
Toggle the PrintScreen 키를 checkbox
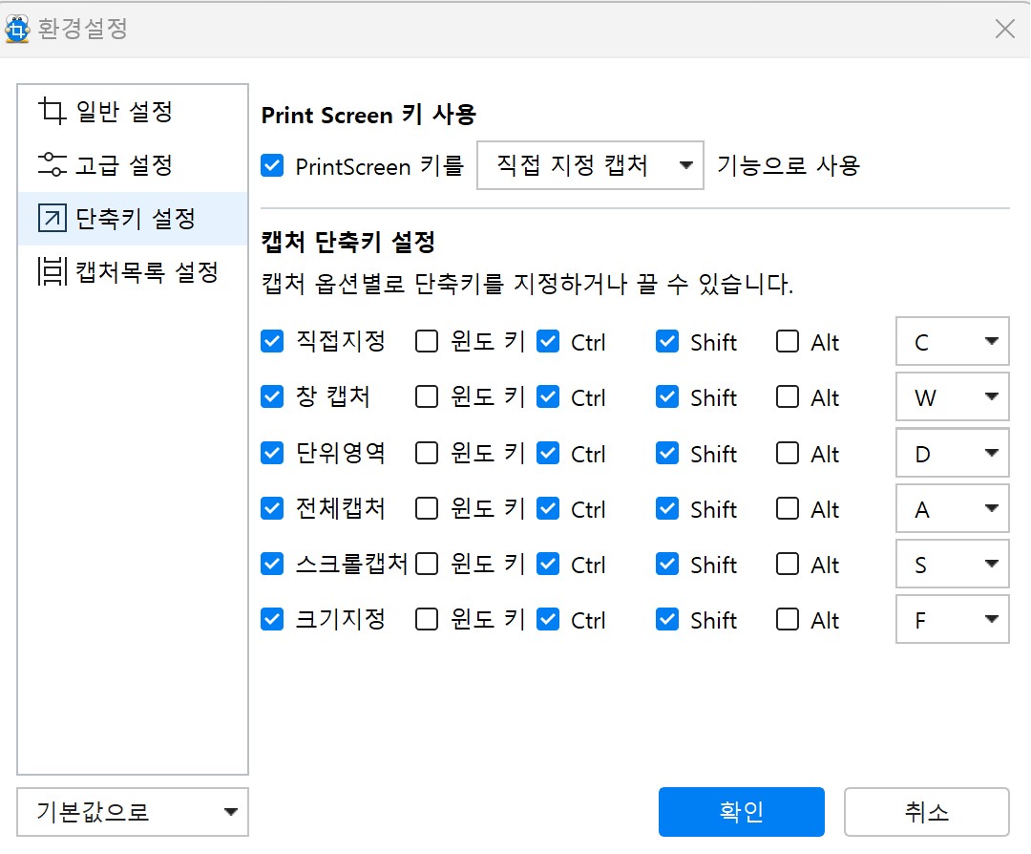click(x=272, y=166)
